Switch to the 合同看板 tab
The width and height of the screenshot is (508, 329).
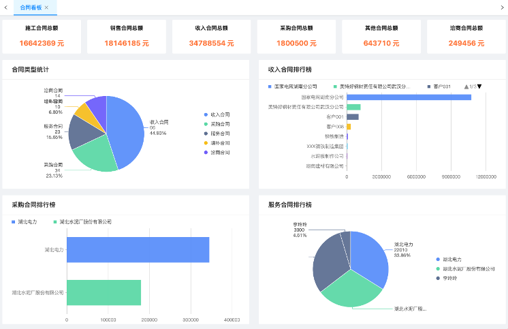(x=31, y=7)
